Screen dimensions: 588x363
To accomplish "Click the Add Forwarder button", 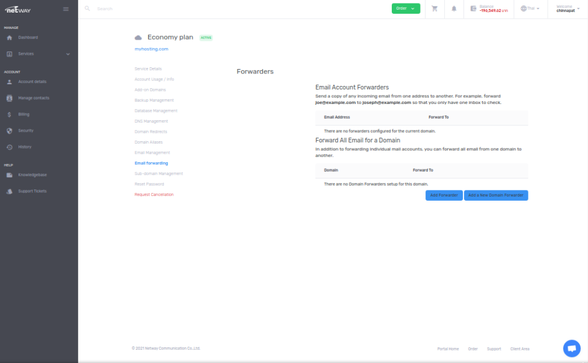I will [x=444, y=195].
